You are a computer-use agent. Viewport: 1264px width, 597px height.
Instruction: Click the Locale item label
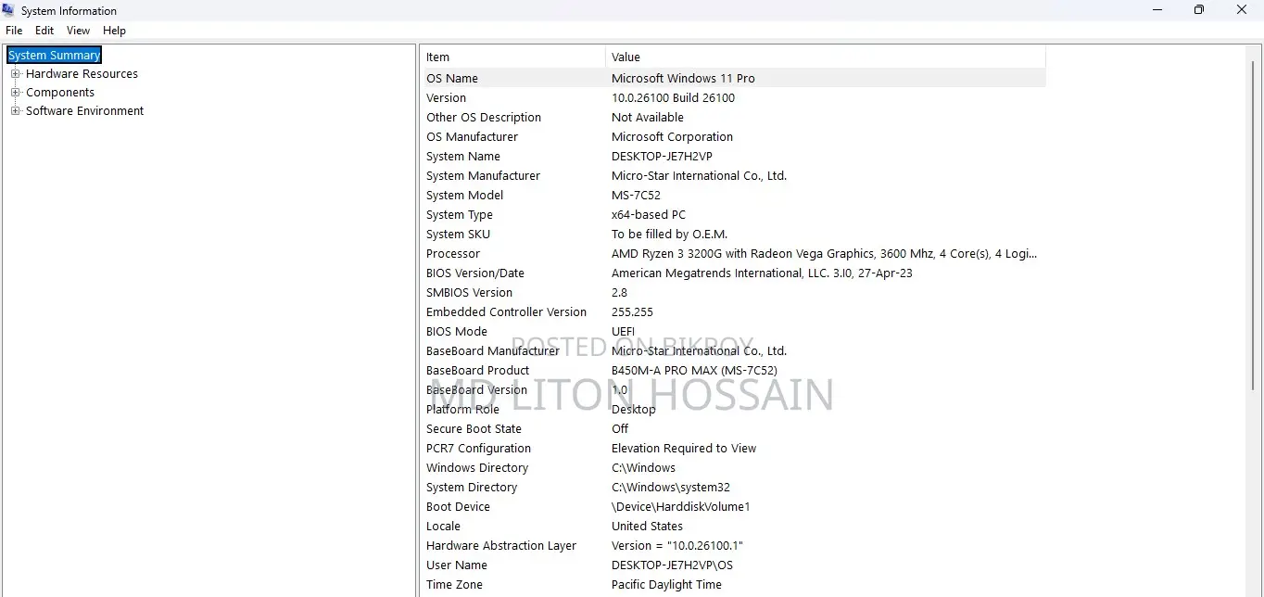pos(443,527)
